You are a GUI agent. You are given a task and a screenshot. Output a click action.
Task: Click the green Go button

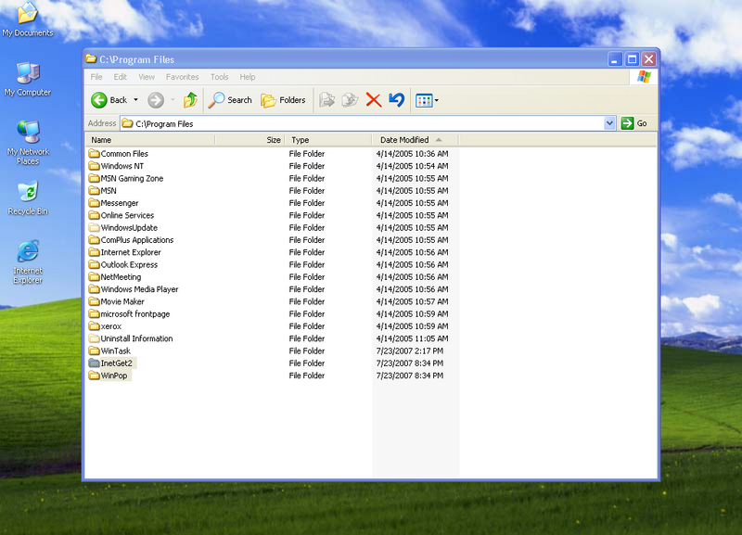(634, 123)
